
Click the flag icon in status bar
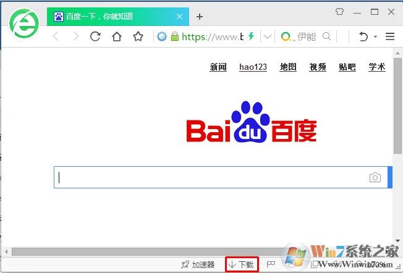(x=271, y=264)
